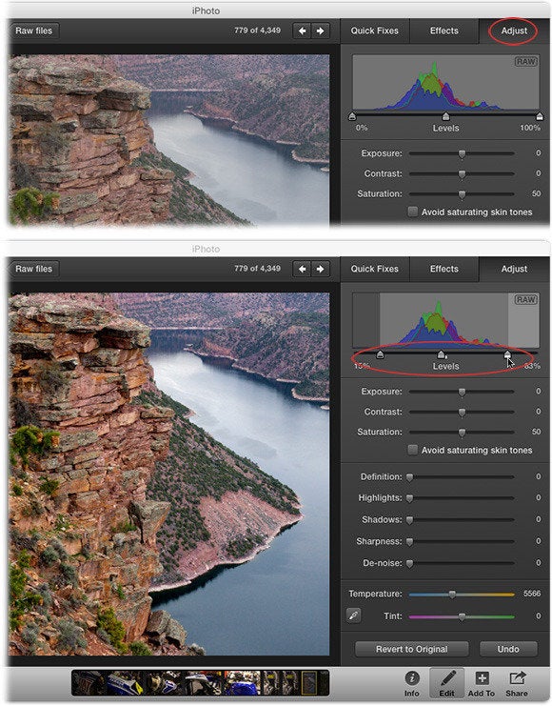Open Quick Fixes tab in upper window
This screenshot has width=552, height=706.
[375, 30]
